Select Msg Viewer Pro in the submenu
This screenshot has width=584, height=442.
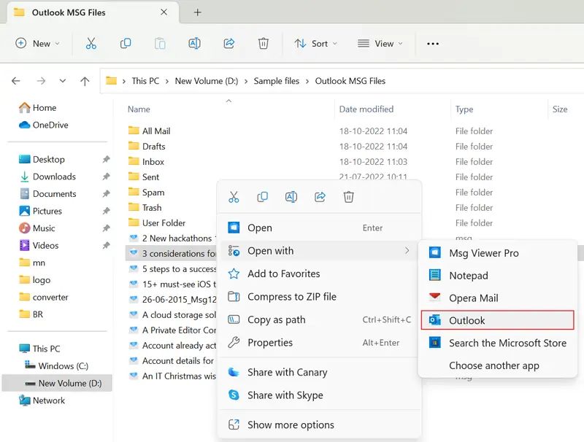[483, 253]
